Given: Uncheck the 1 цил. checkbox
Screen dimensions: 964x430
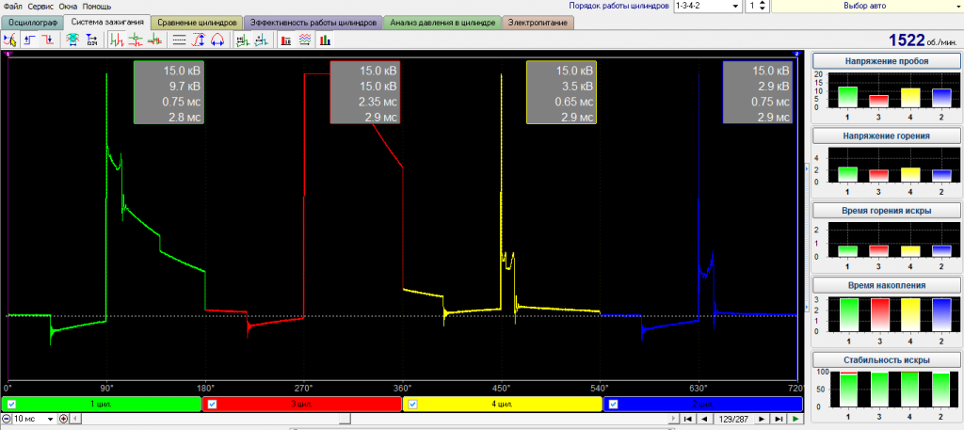Looking at the screenshot, I should pos(11,405).
